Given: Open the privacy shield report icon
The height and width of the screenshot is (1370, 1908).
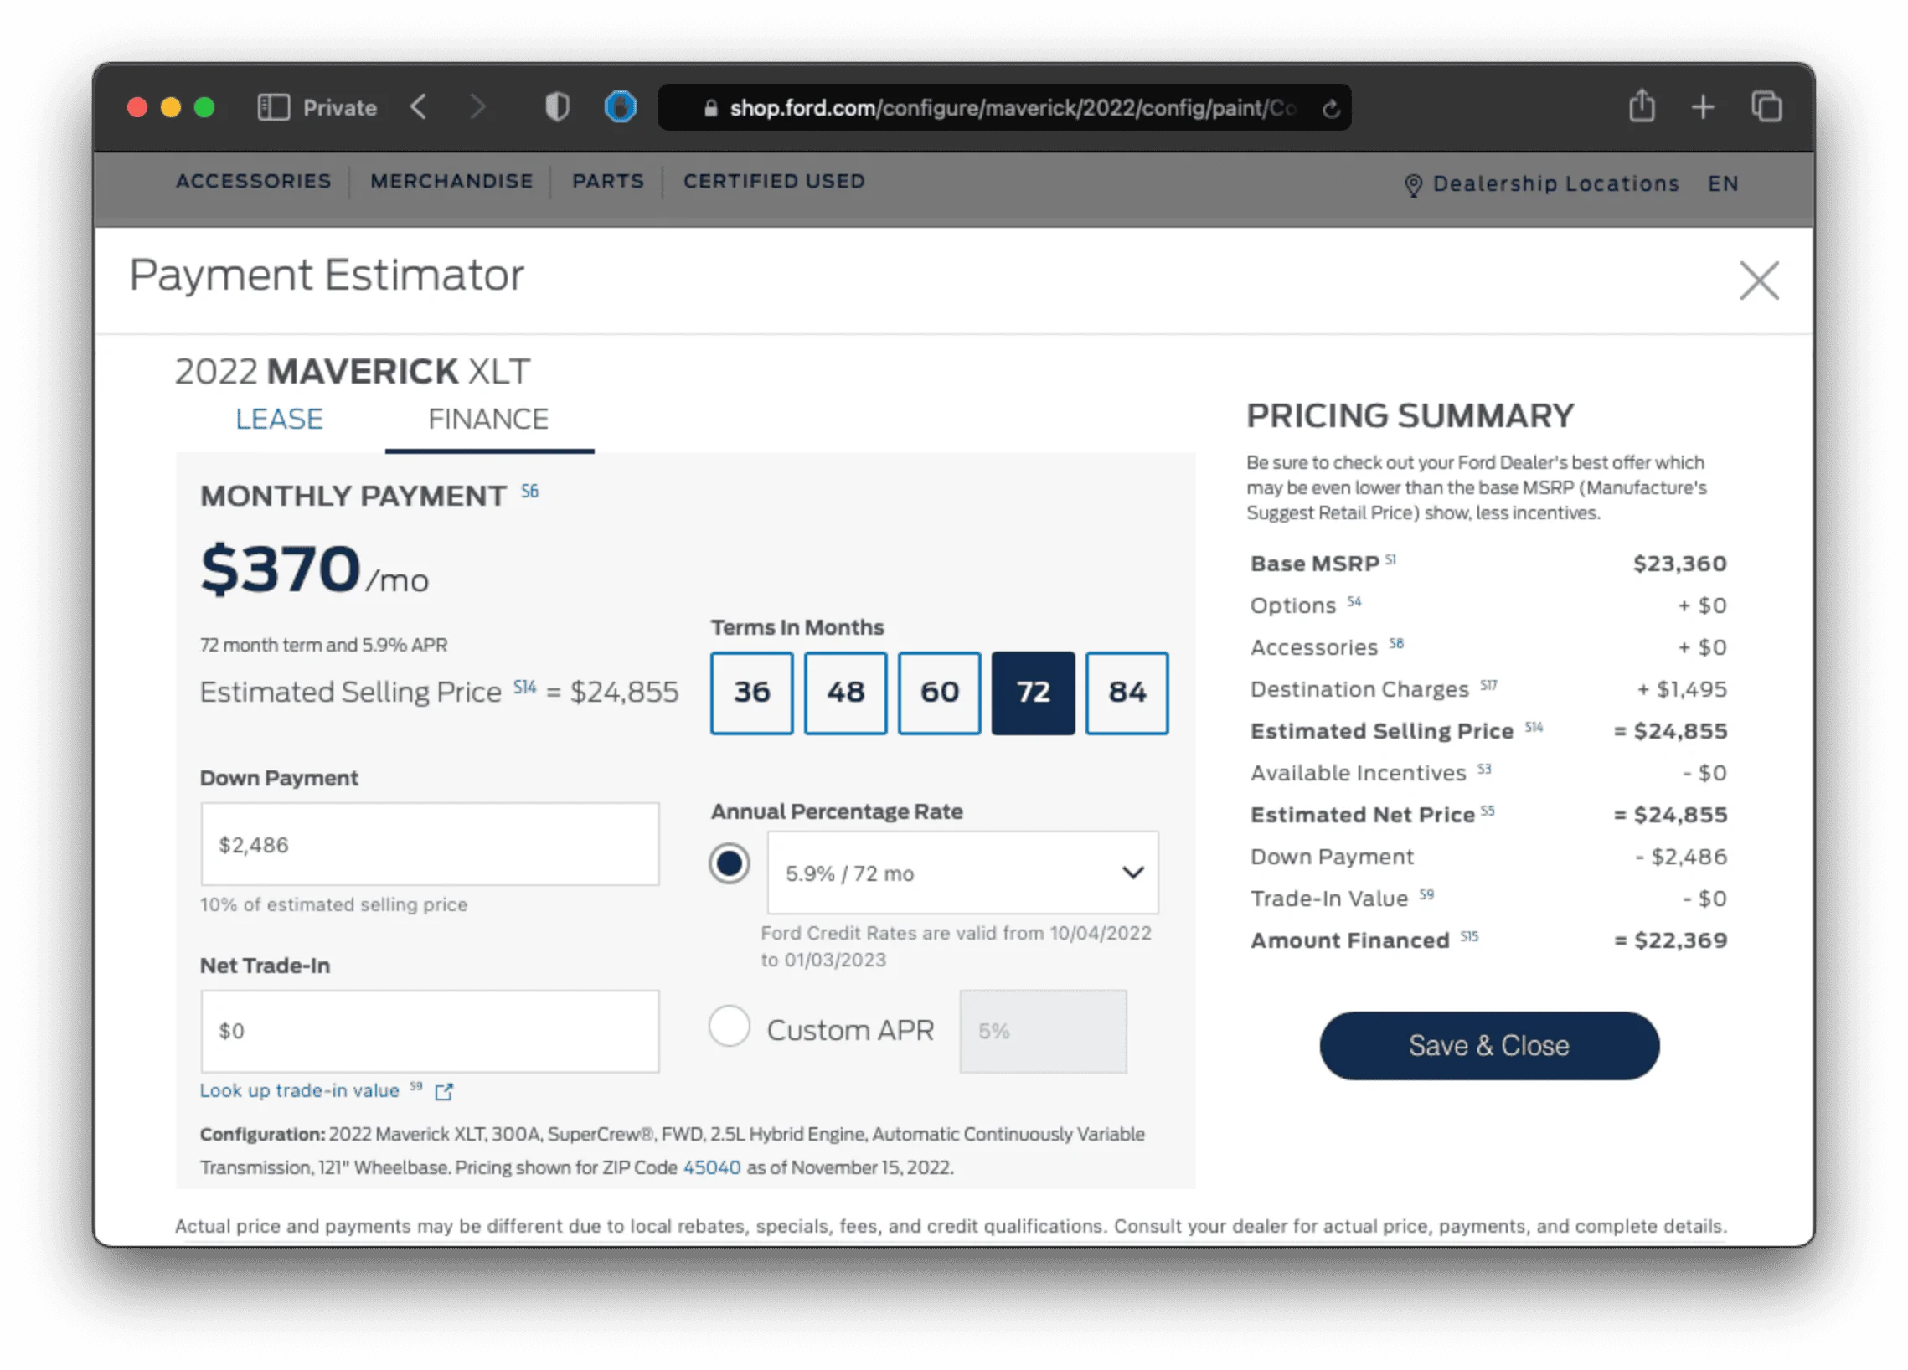Looking at the screenshot, I should point(558,107).
